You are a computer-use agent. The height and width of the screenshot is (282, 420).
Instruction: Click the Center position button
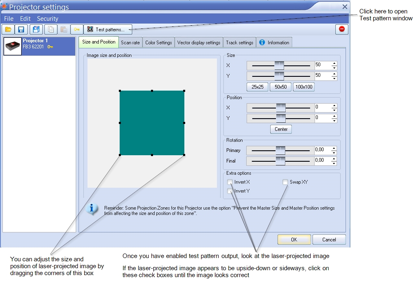tap(281, 129)
